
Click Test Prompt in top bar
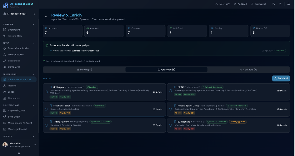tap(259, 4)
